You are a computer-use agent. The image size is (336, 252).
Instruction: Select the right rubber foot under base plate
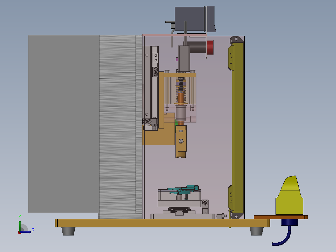pyautogui.click(x=257, y=231)
